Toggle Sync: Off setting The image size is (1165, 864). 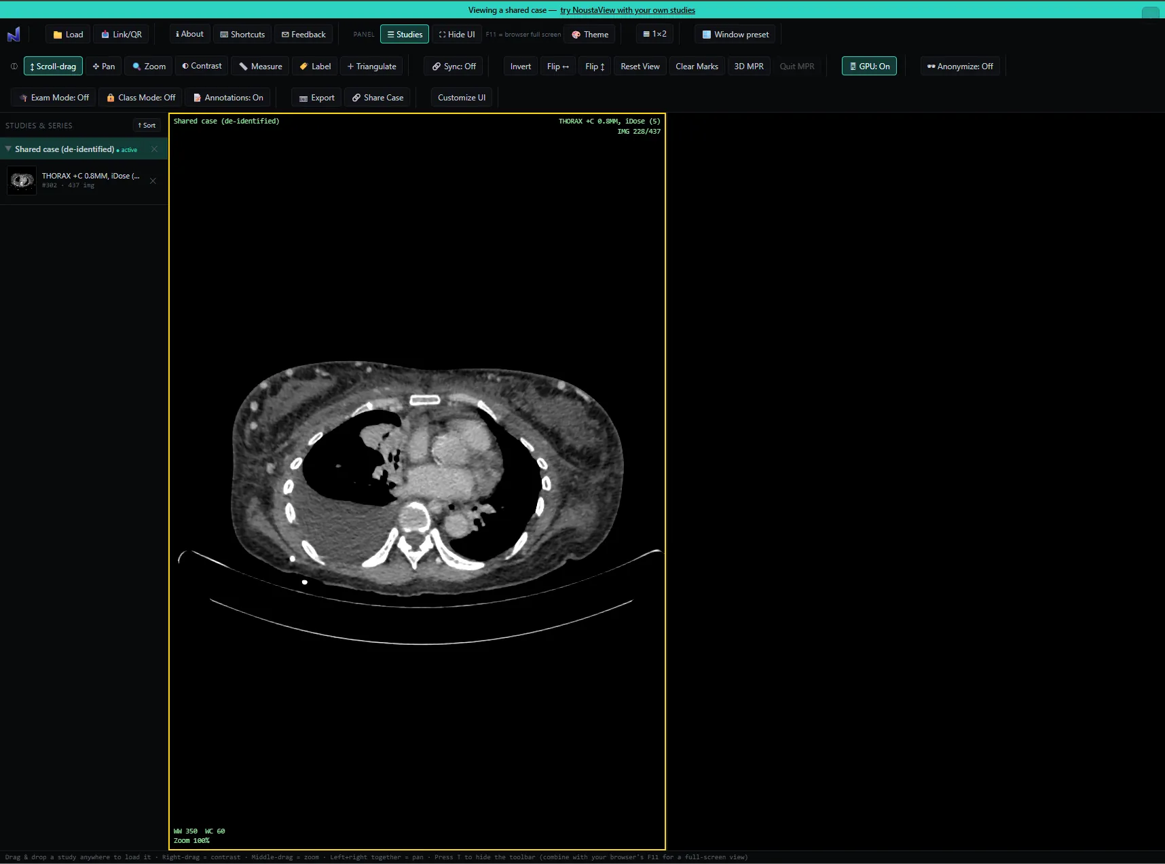(x=454, y=67)
